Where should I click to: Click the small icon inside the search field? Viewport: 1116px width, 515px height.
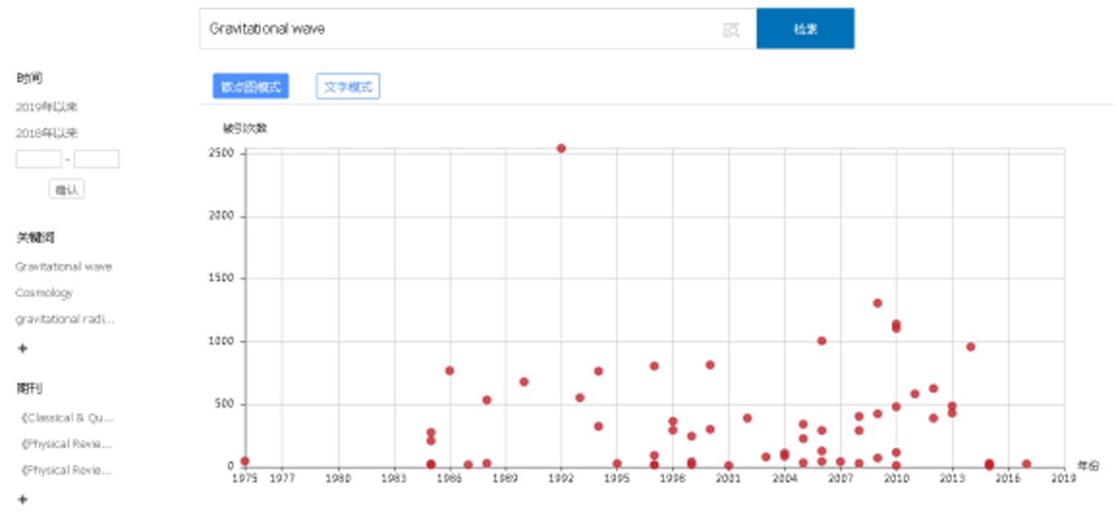731,31
